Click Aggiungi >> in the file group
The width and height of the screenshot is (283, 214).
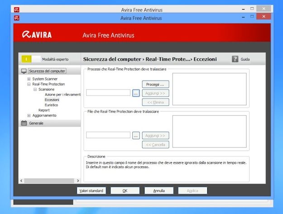point(155,136)
